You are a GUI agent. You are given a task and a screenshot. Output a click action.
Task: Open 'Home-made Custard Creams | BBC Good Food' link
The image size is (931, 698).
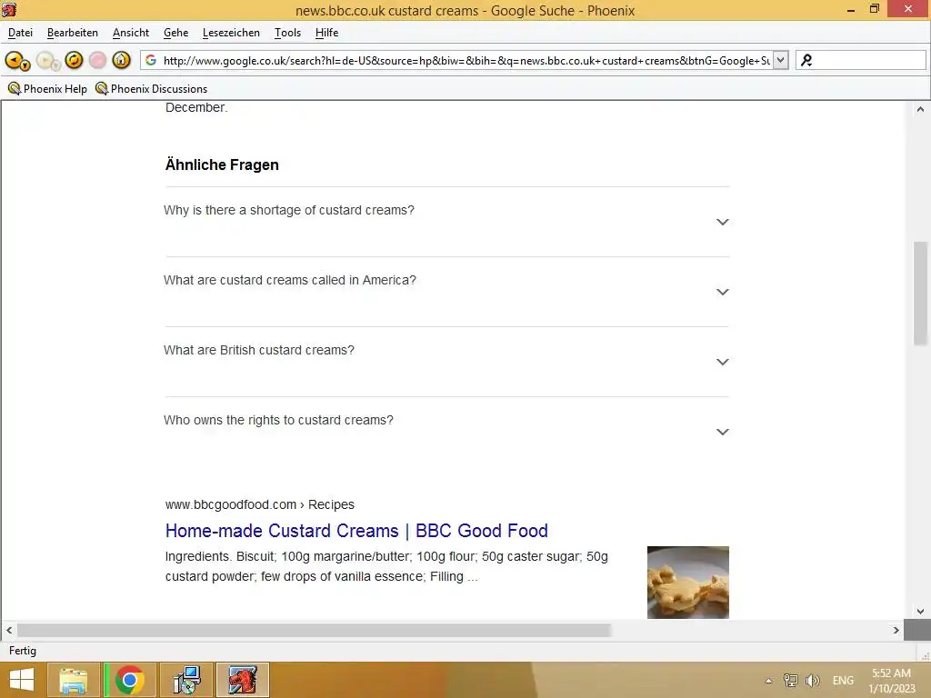click(x=356, y=531)
